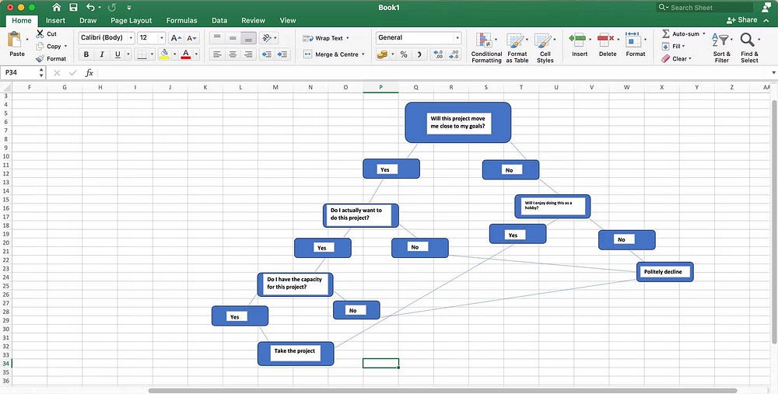This screenshot has width=778, height=394.
Task: Click the percent style icon
Action: coord(404,54)
